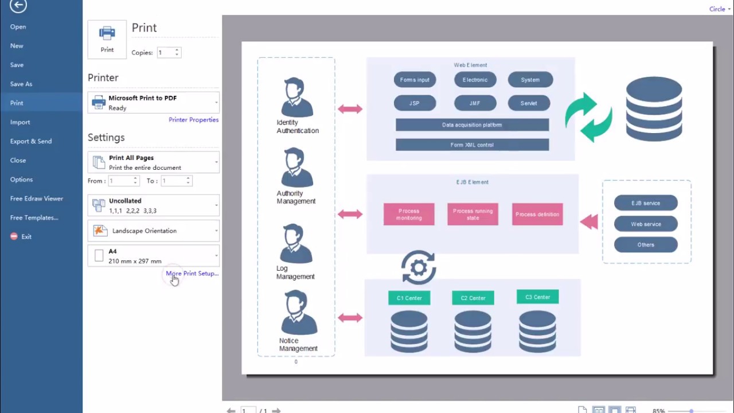734x413 pixels.
Task: Click the print preview page
Action: [x=477, y=208]
